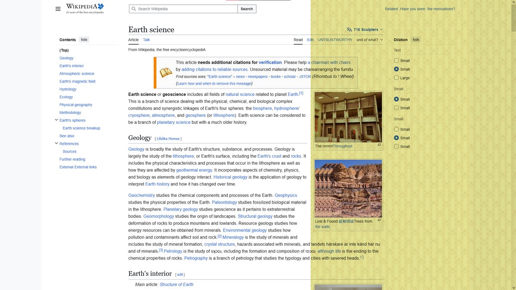Collapse the References contents chevron
The width and height of the screenshot is (516, 290).
pyautogui.click(x=56, y=143)
